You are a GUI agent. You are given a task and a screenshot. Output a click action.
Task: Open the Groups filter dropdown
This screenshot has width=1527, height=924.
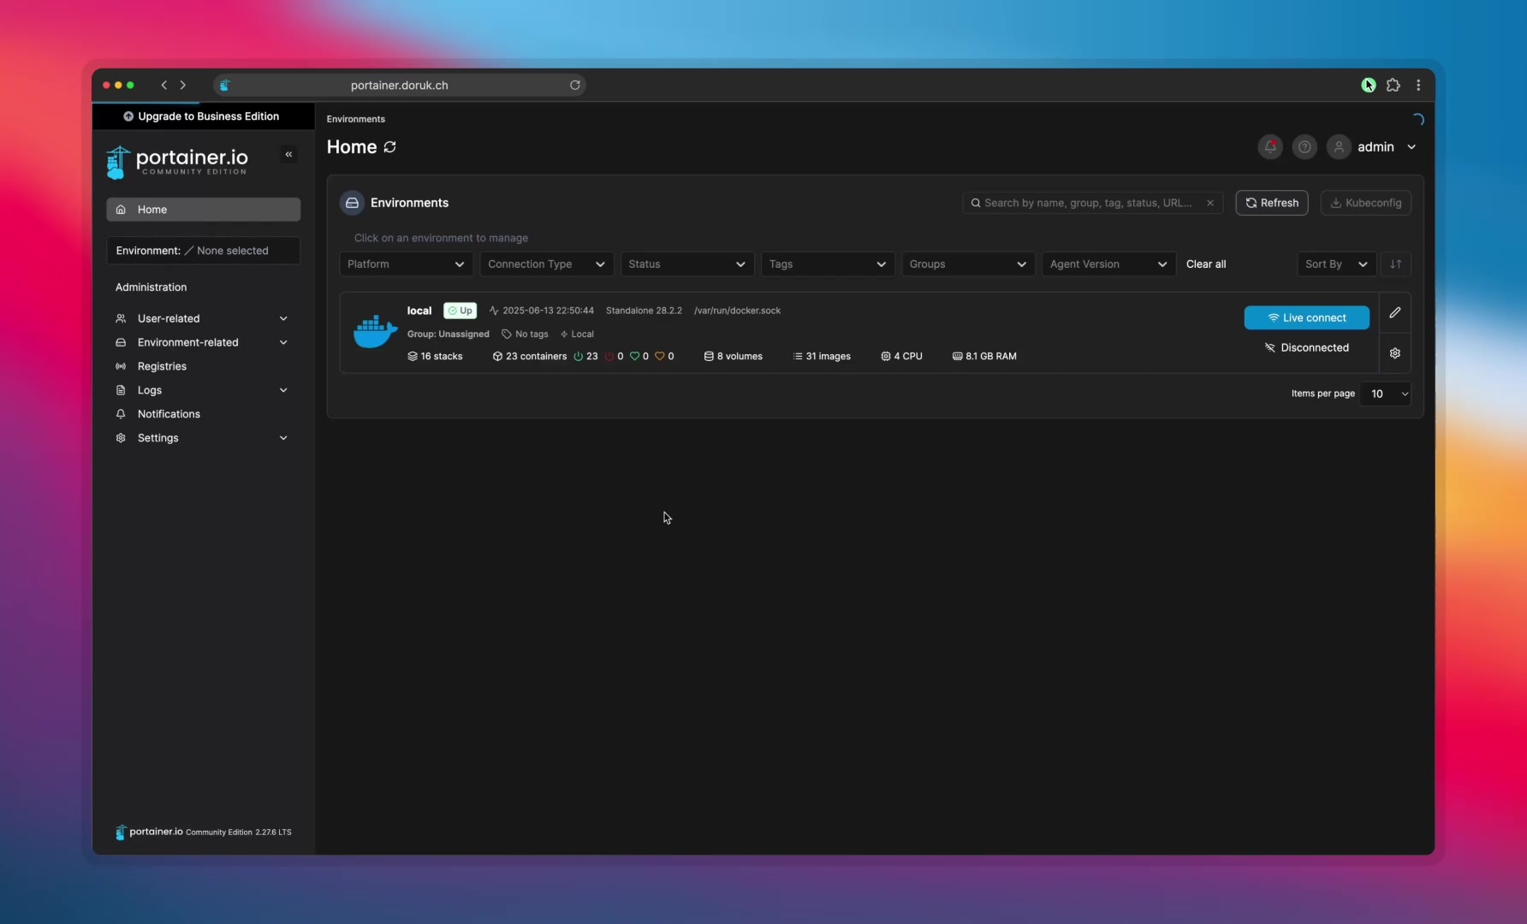point(968,264)
